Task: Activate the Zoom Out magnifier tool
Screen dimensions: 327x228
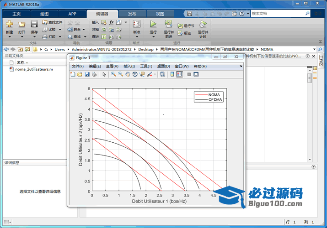Action: point(120,74)
